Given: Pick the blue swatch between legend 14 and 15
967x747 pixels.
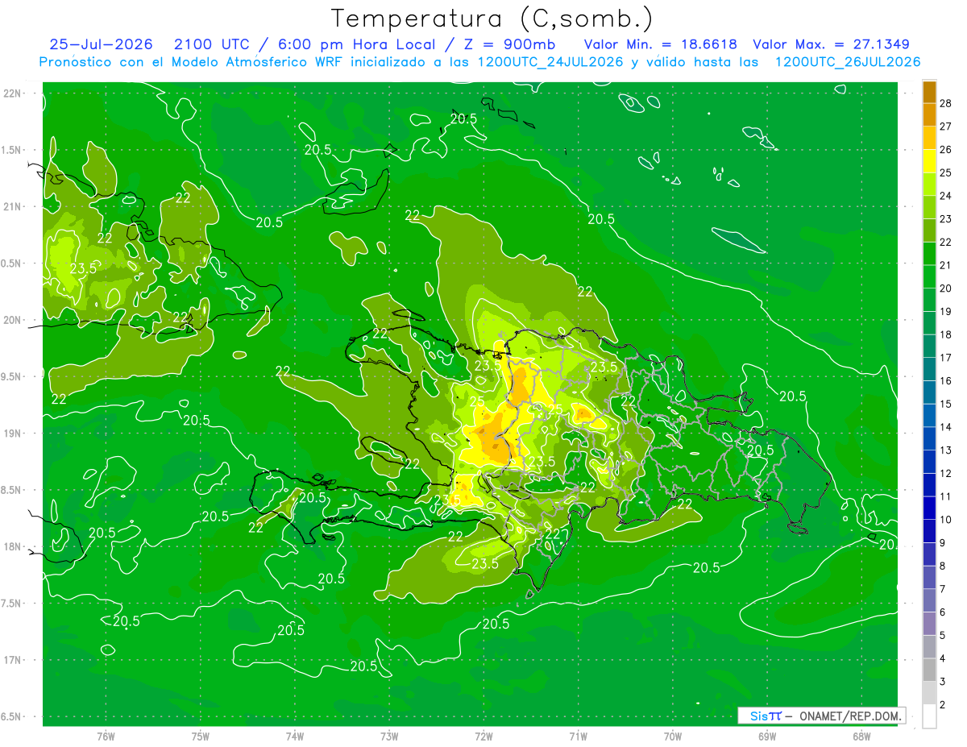Looking at the screenshot, I should tap(929, 416).
